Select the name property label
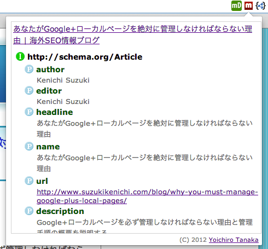 click(x=48, y=147)
